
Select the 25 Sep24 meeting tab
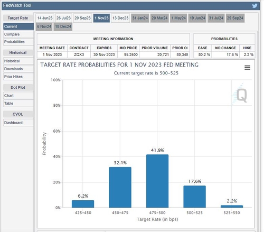(235, 18)
